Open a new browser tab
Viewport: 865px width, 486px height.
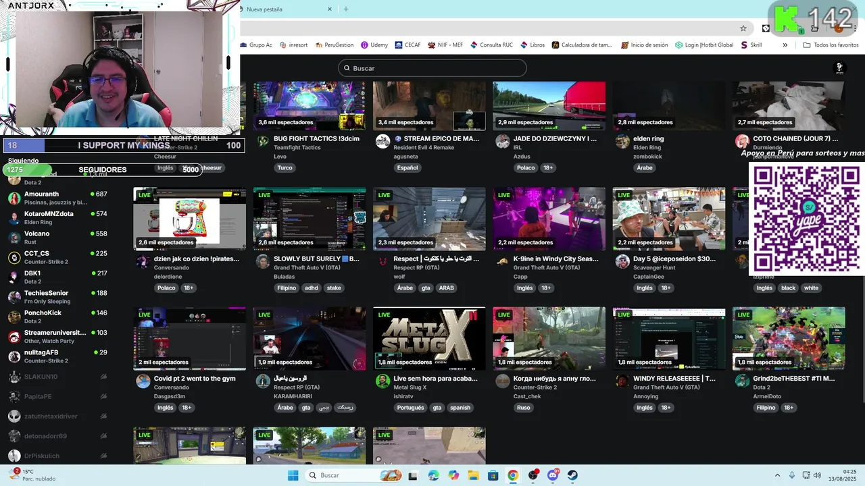(346, 9)
